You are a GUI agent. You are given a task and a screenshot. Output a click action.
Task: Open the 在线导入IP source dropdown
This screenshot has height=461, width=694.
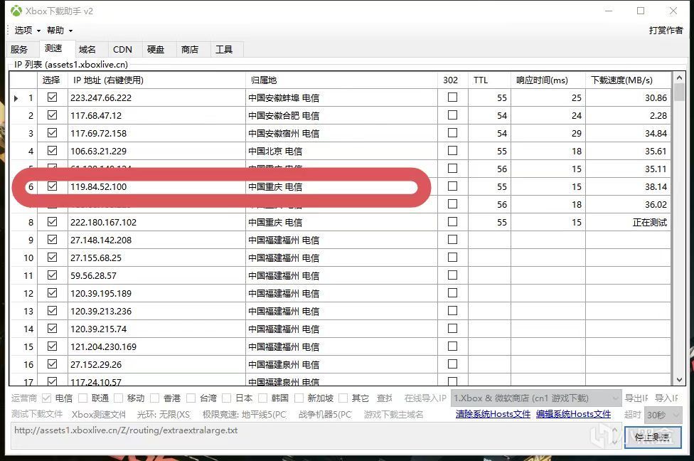[x=536, y=398]
